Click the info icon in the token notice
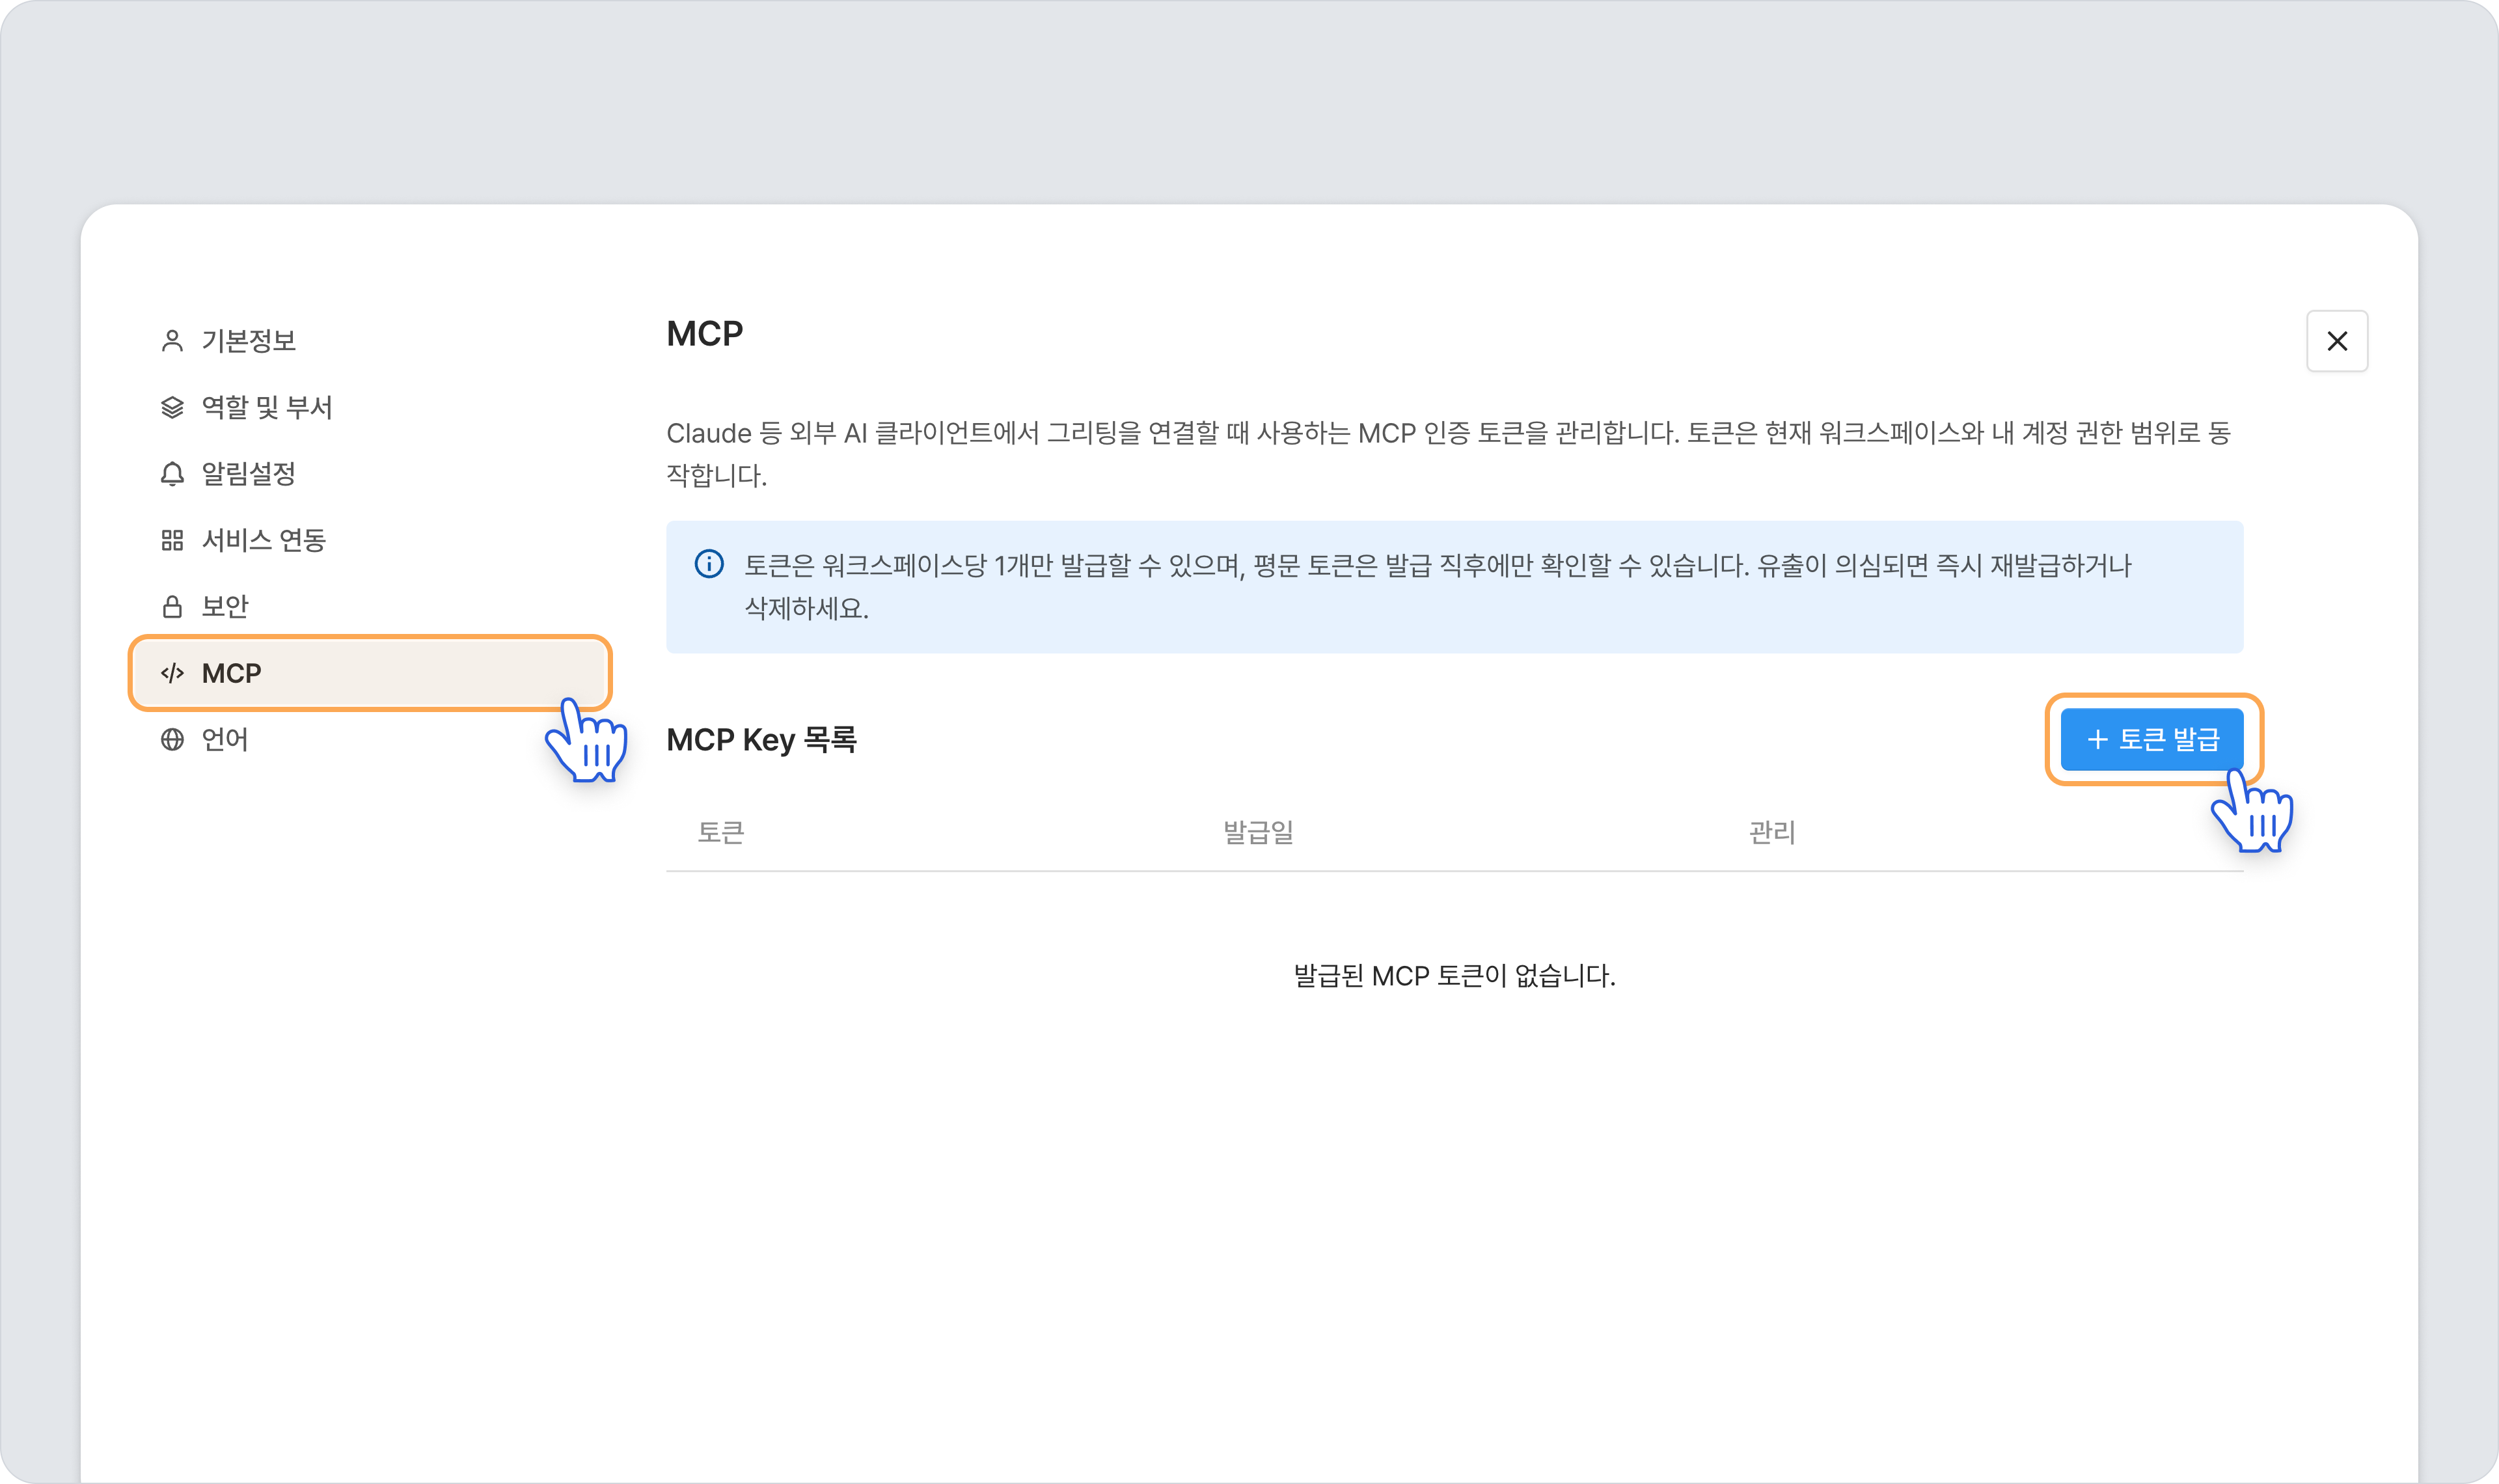Screen dimensions: 2499x1484 (709, 564)
